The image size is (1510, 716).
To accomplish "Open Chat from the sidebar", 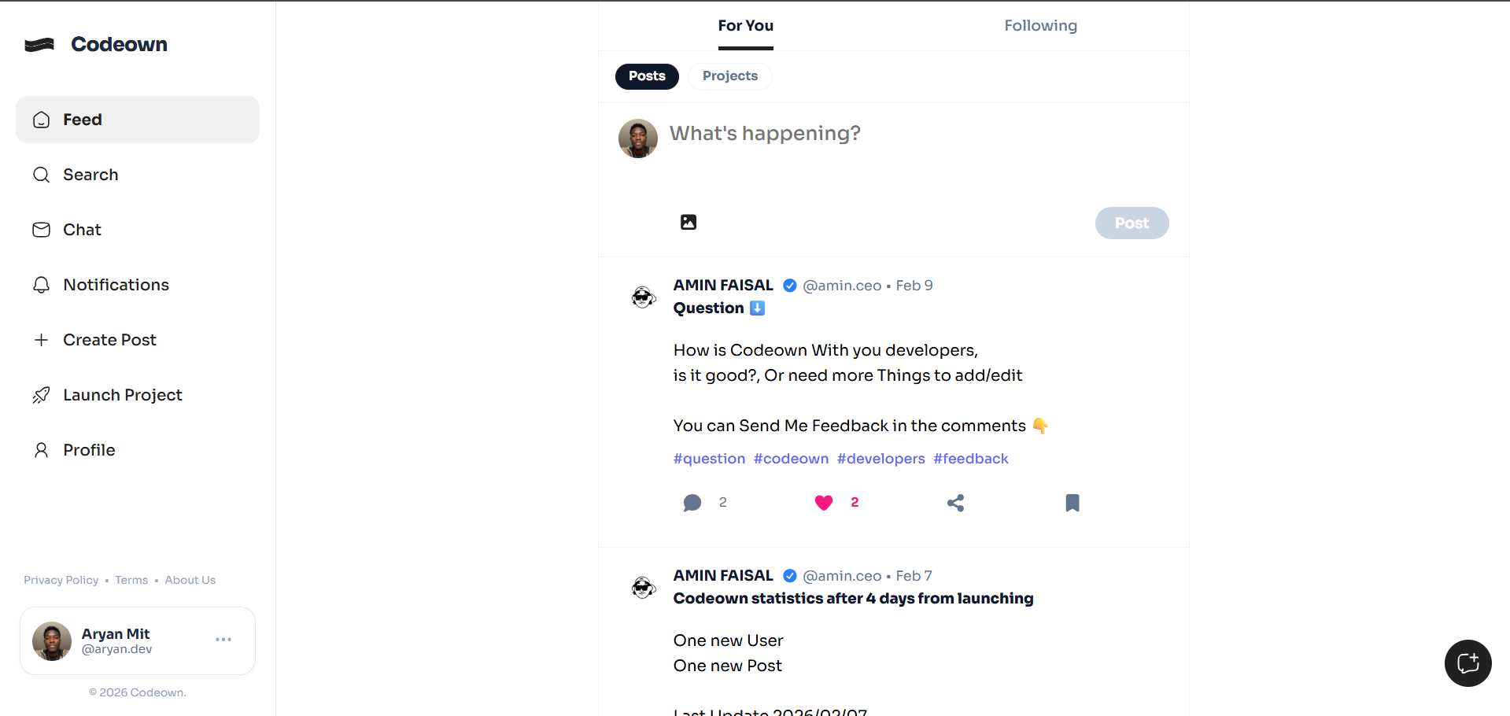I will 81,230.
